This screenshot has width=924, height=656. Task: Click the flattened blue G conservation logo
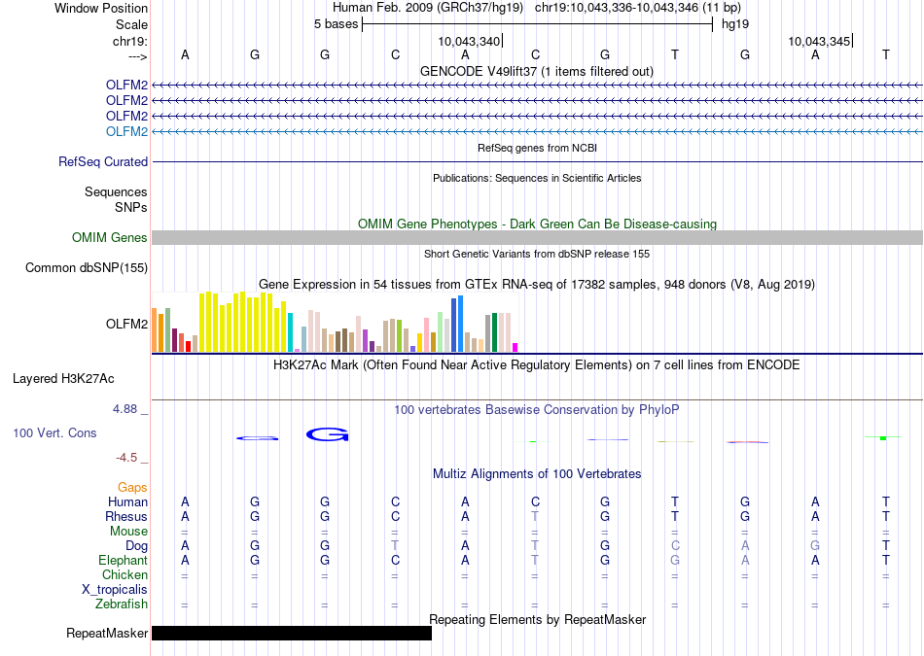click(258, 438)
